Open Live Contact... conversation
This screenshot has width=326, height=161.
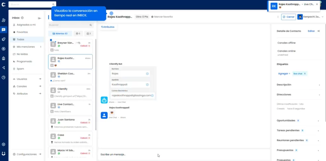coord(70,108)
